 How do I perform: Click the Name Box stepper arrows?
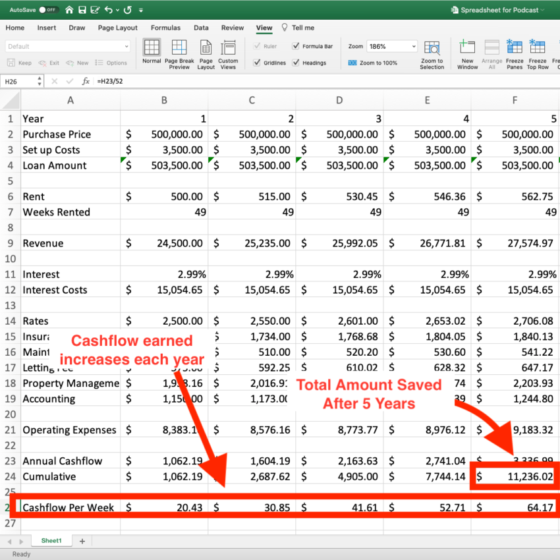(40, 82)
